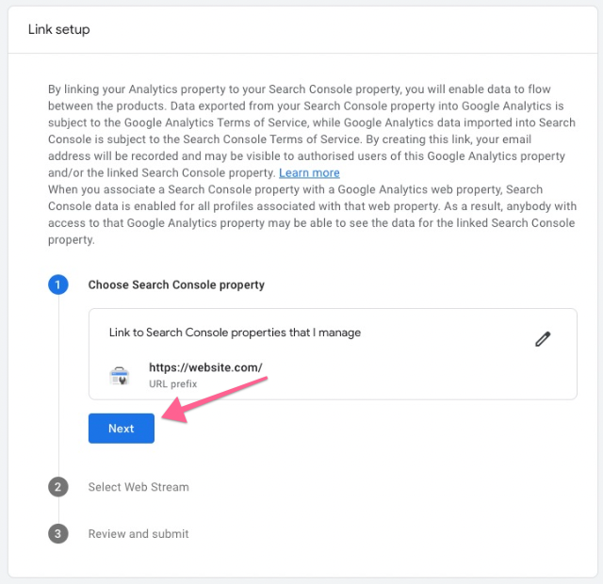Viewport: 603px width, 584px height.
Task: Expand the Select Web Stream step
Action: coord(139,487)
